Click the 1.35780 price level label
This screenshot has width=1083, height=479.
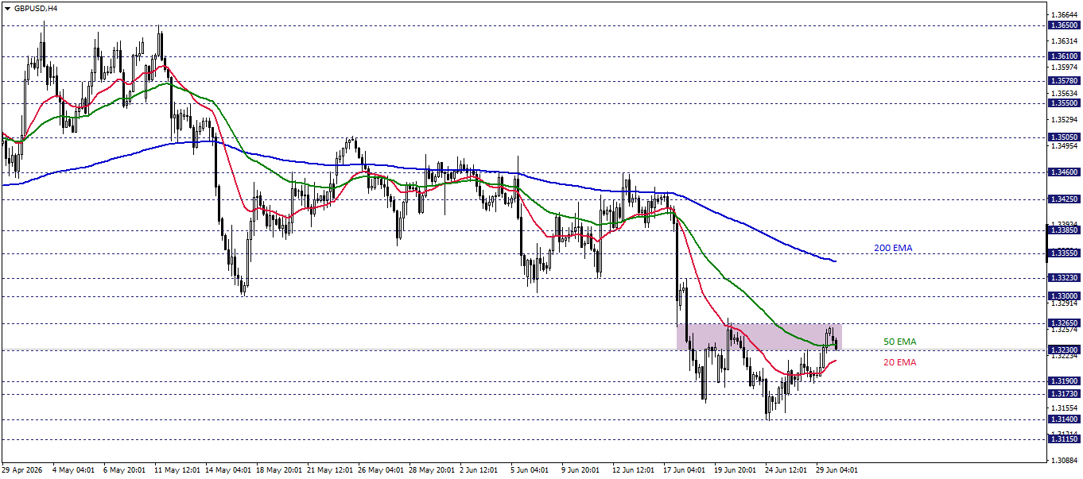point(1064,80)
